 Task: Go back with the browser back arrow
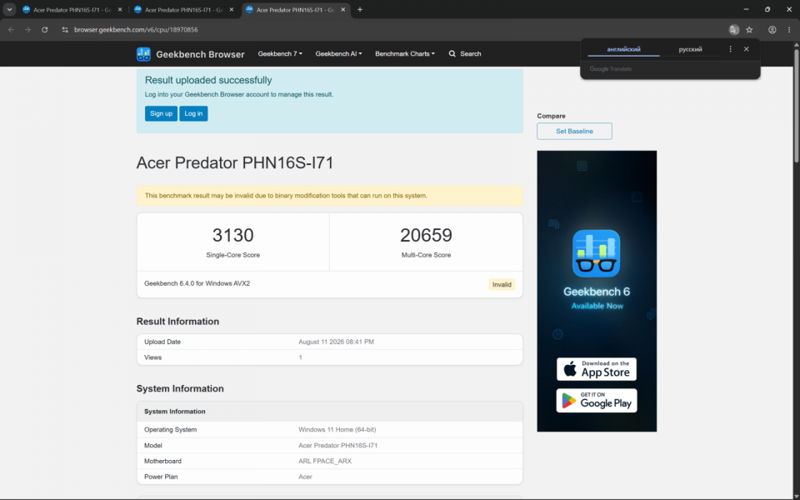coord(11,30)
